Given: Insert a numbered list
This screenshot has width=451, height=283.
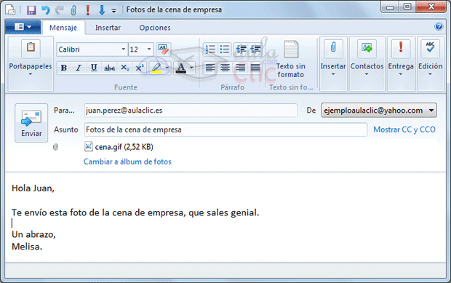Looking at the screenshot, I should (210, 49).
